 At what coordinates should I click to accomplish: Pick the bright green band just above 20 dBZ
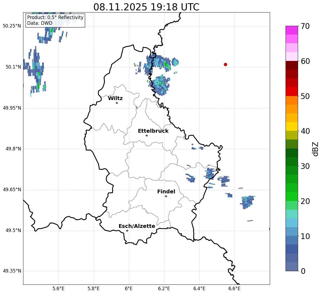pyautogui.click(x=292, y=197)
